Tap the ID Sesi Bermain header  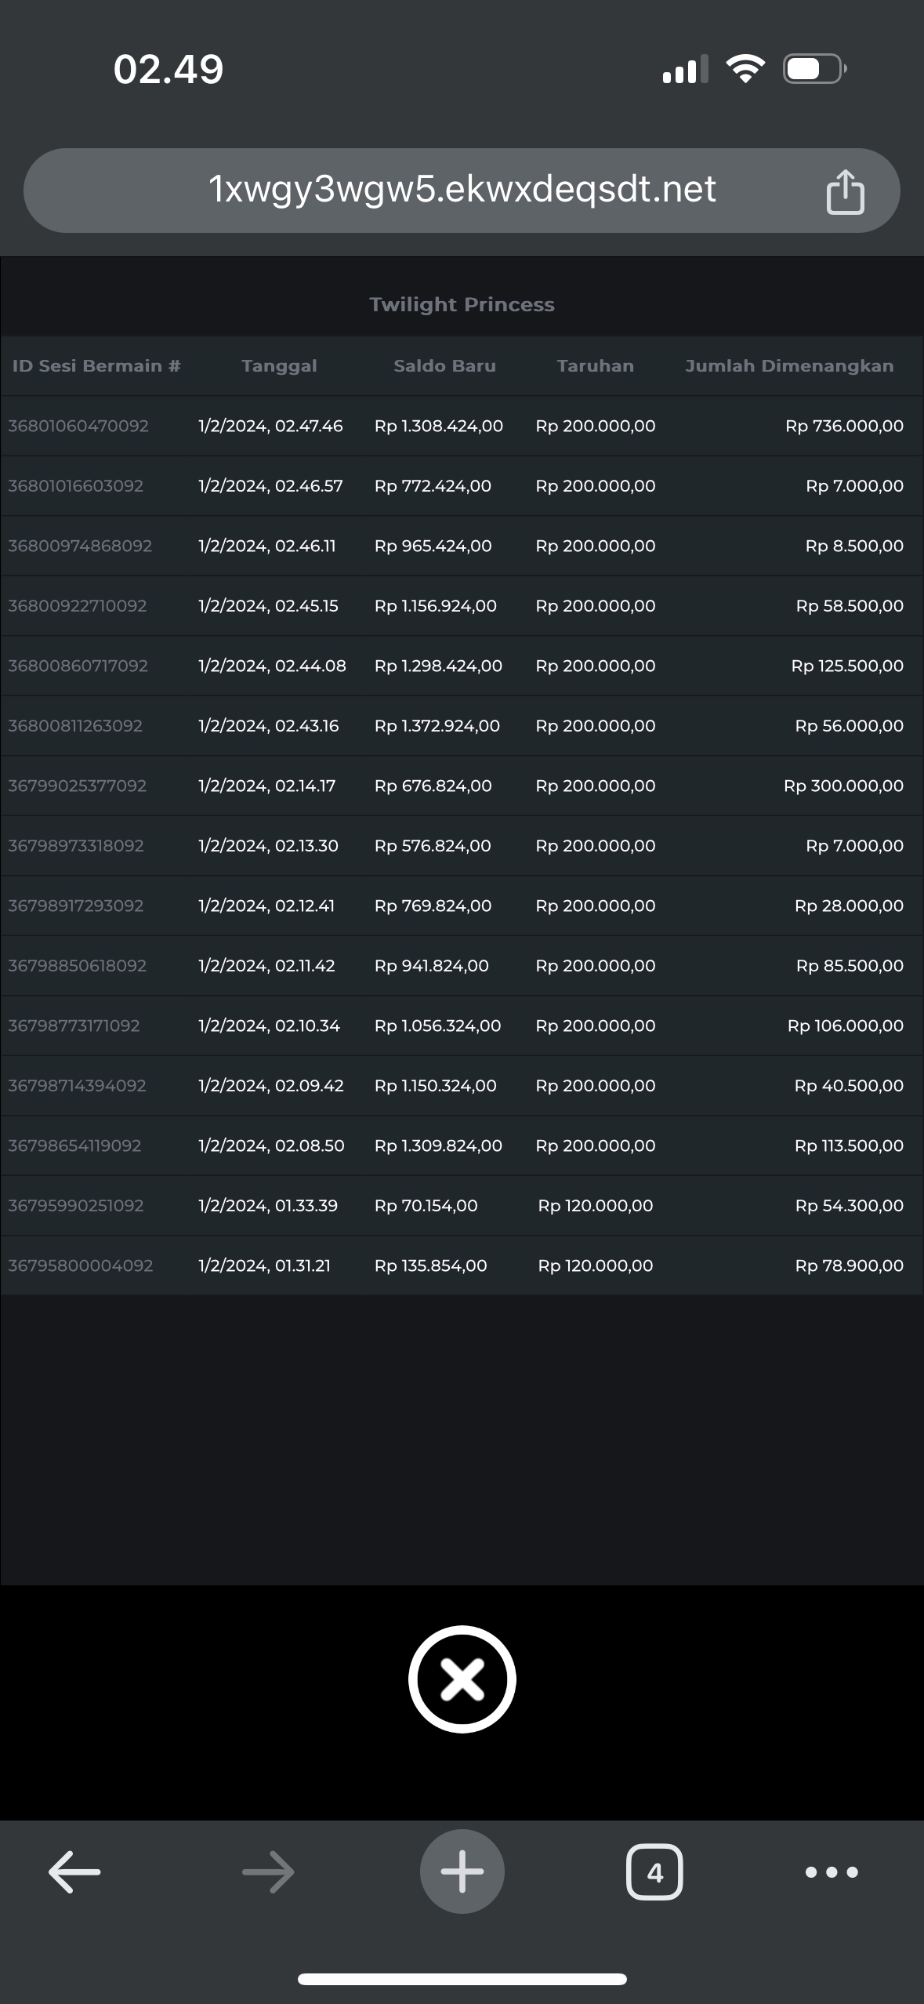point(96,366)
